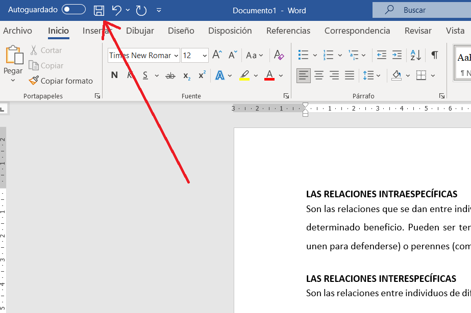The height and width of the screenshot is (313, 471).
Task: Open the borders button
Action: tap(421, 75)
